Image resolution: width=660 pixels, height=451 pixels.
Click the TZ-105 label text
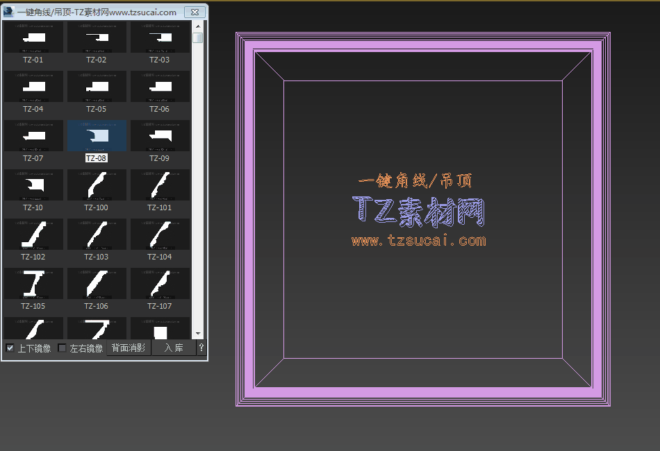(x=33, y=306)
